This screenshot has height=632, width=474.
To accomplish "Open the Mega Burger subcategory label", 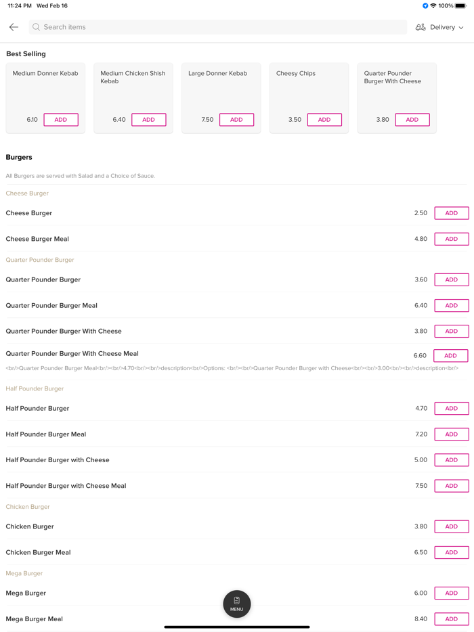I will click(x=24, y=573).
